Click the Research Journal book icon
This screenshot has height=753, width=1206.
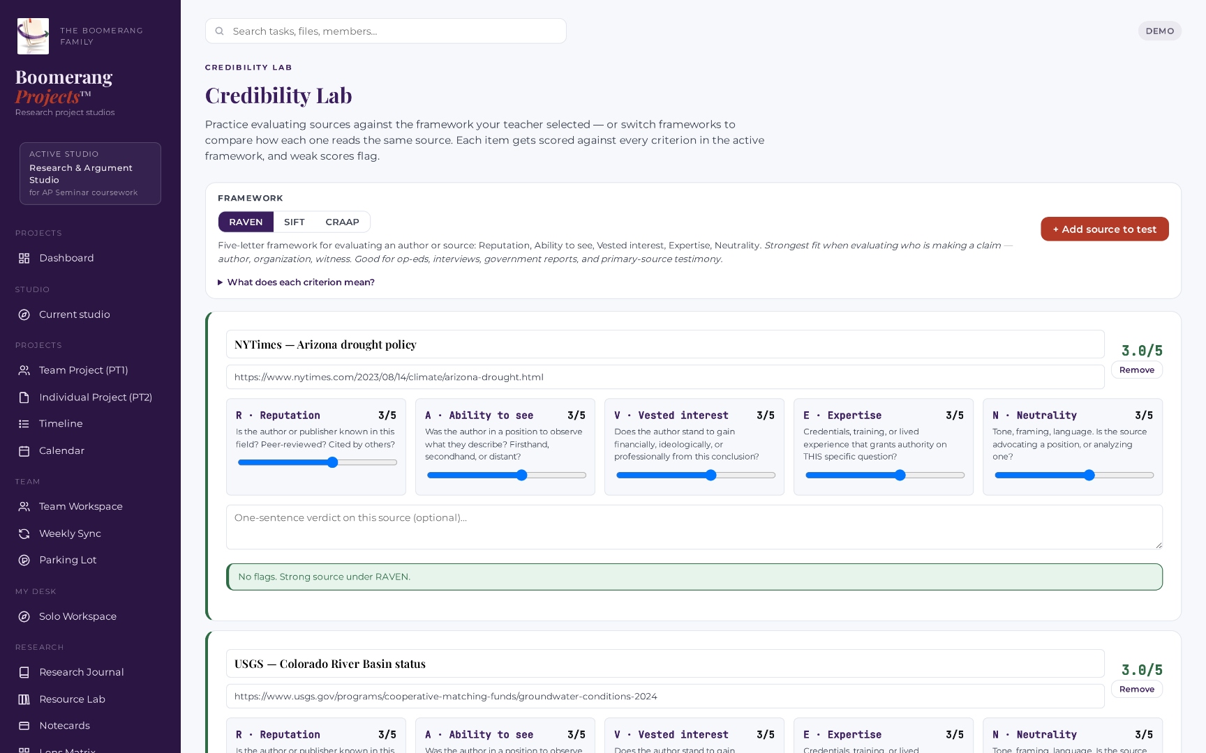[24, 672]
